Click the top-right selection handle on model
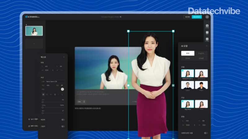248x139 pixels. (173, 31)
